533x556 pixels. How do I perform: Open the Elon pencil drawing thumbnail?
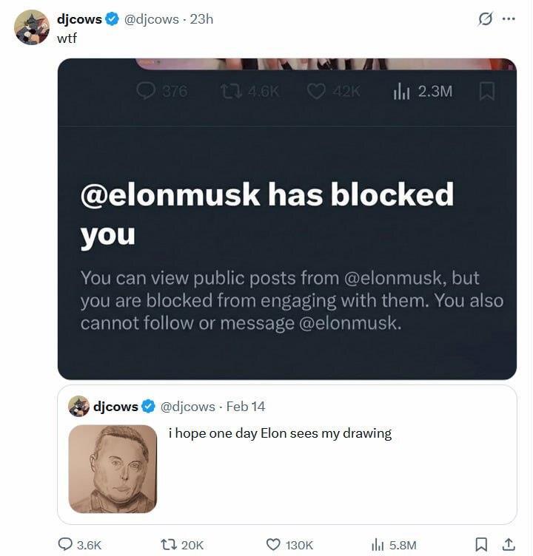(x=113, y=469)
